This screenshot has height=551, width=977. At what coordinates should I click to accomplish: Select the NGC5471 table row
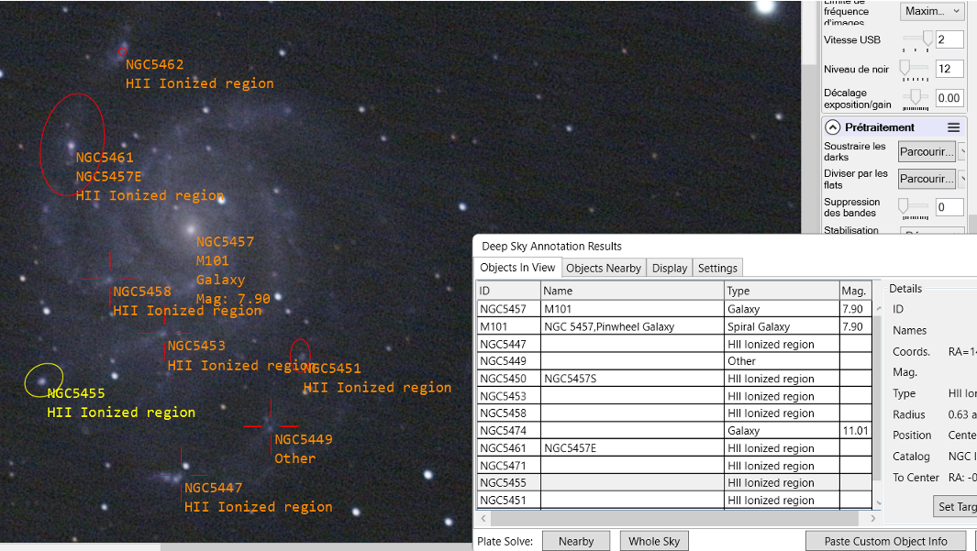click(x=674, y=466)
